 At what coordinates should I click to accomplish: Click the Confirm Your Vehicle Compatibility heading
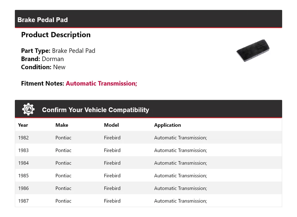95,110
